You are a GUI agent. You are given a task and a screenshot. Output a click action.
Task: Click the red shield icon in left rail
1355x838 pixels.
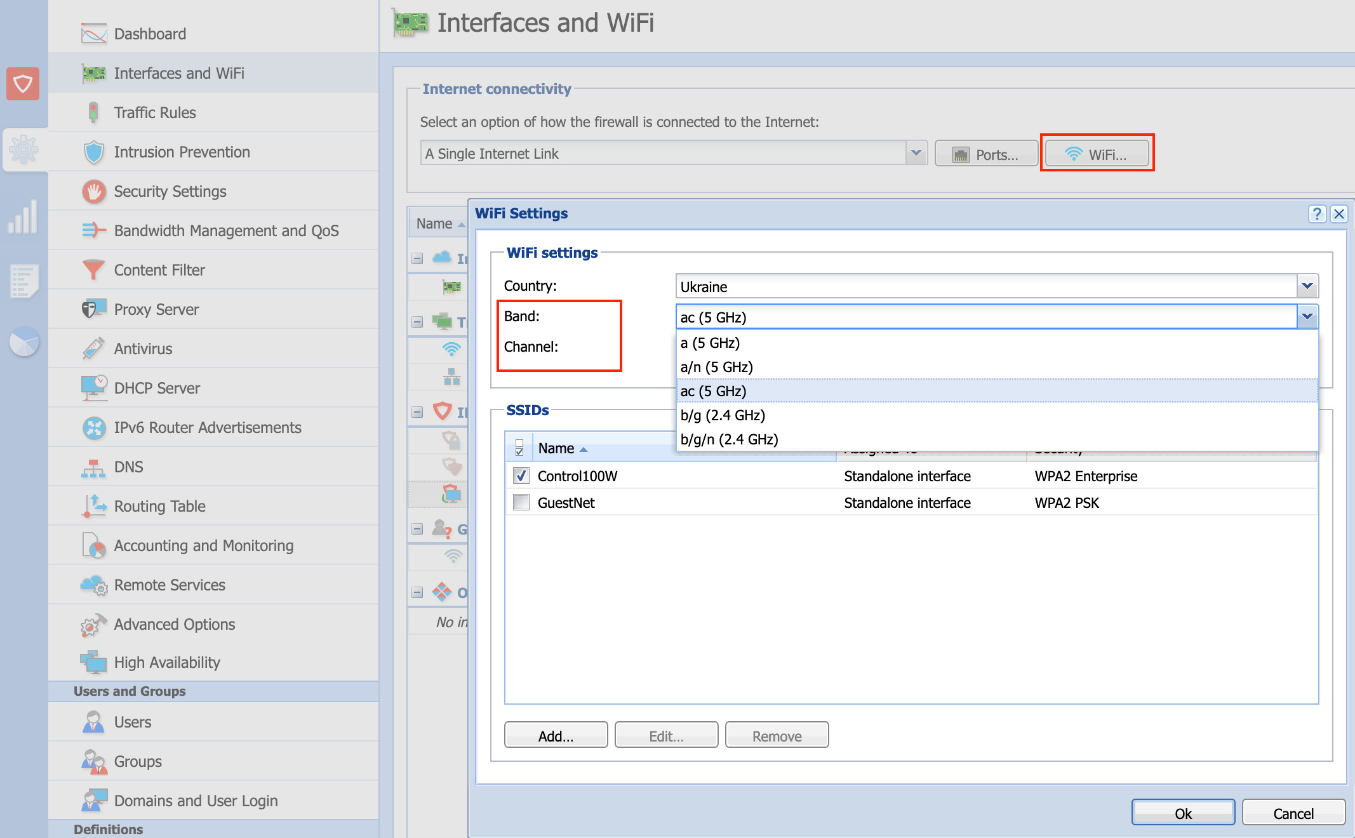(x=23, y=84)
